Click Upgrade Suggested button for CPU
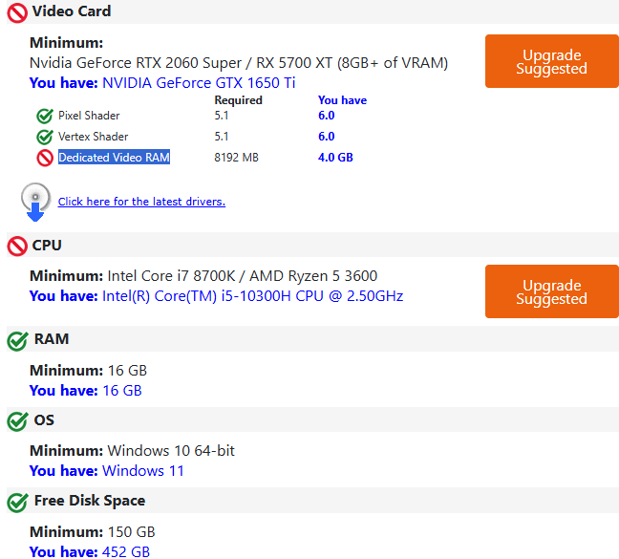The width and height of the screenshot is (619, 559). coord(552,291)
